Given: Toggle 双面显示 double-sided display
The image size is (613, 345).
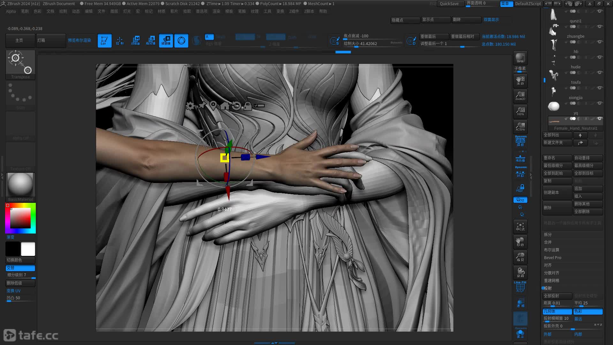Looking at the screenshot, I should point(491,20).
